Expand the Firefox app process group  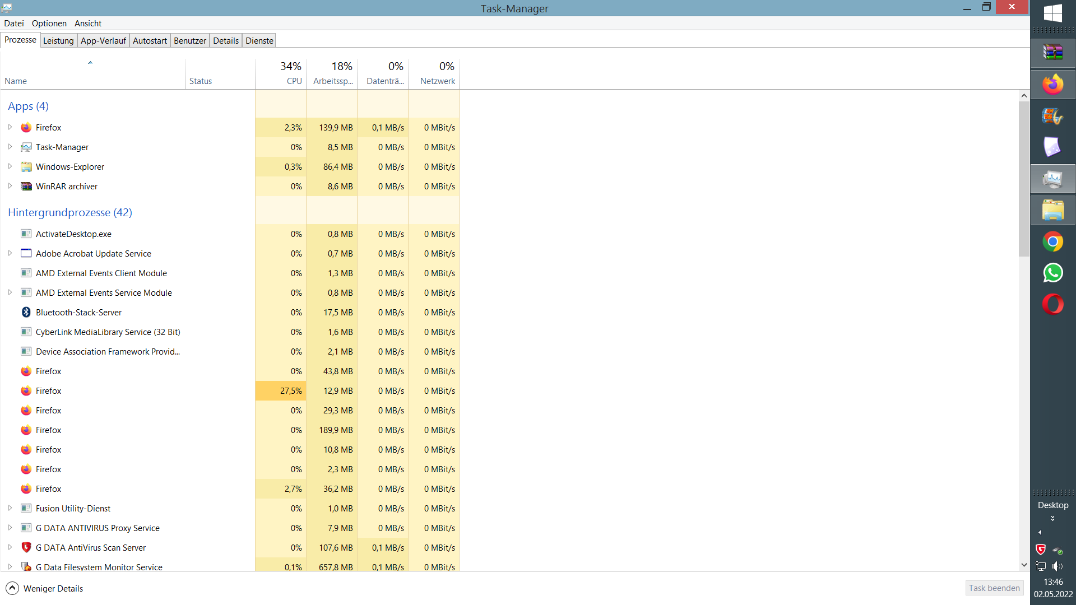[x=10, y=127]
